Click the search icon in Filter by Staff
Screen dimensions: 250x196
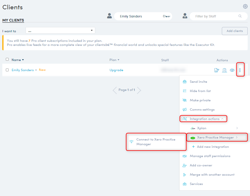pyautogui.click(x=240, y=16)
